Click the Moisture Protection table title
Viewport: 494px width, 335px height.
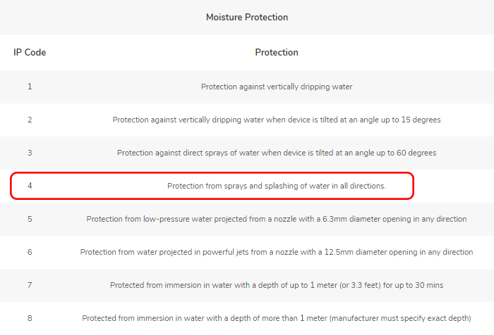(x=246, y=17)
